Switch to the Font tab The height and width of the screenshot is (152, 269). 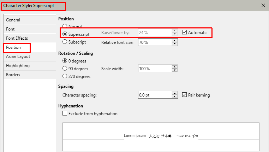pyautogui.click(x=11, y=29)
